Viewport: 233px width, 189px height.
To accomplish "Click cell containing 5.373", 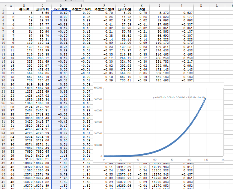I will pos(159,13).
